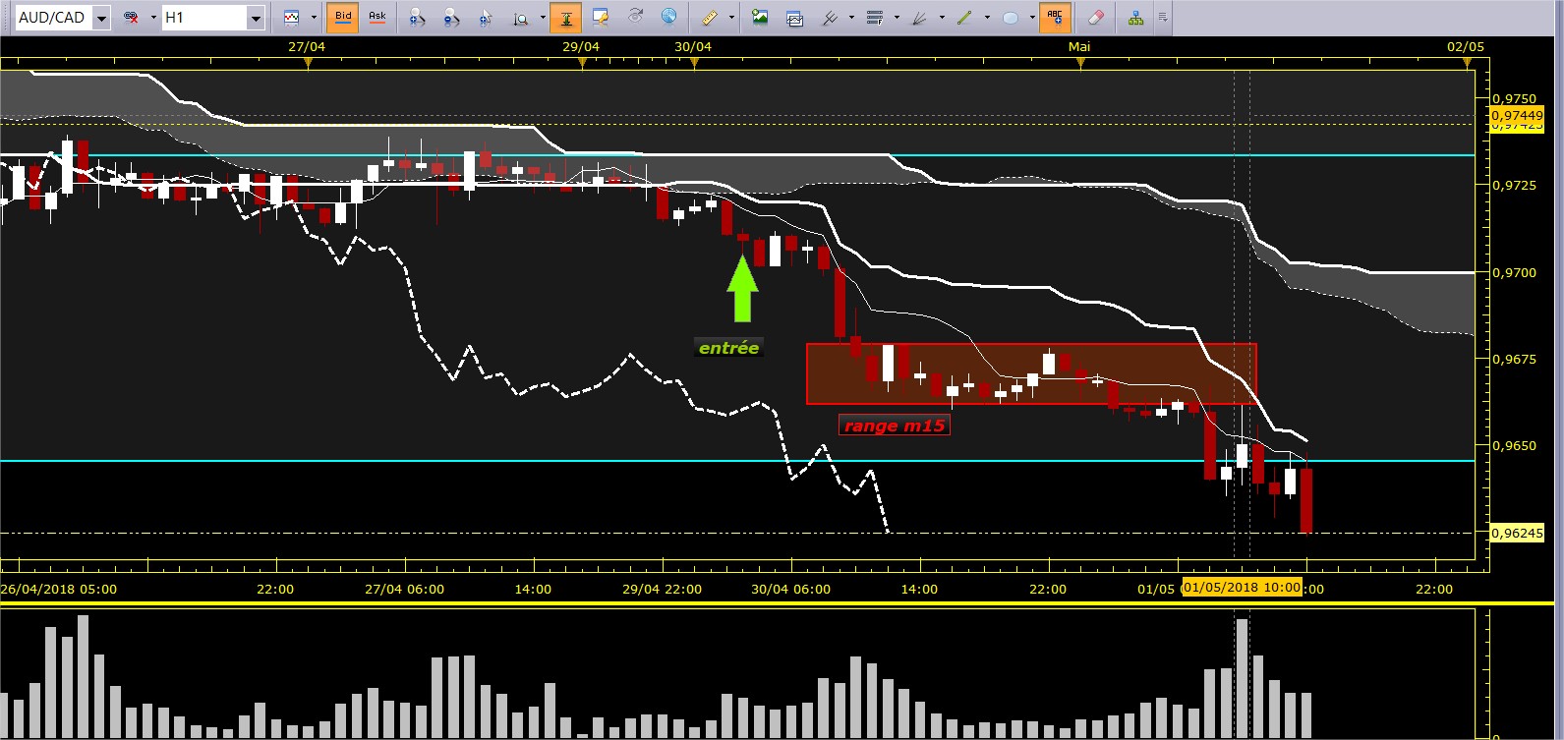1564x740 pixels.
Task: Click the zoom out magnifier icon
Action: coord(451,18)
